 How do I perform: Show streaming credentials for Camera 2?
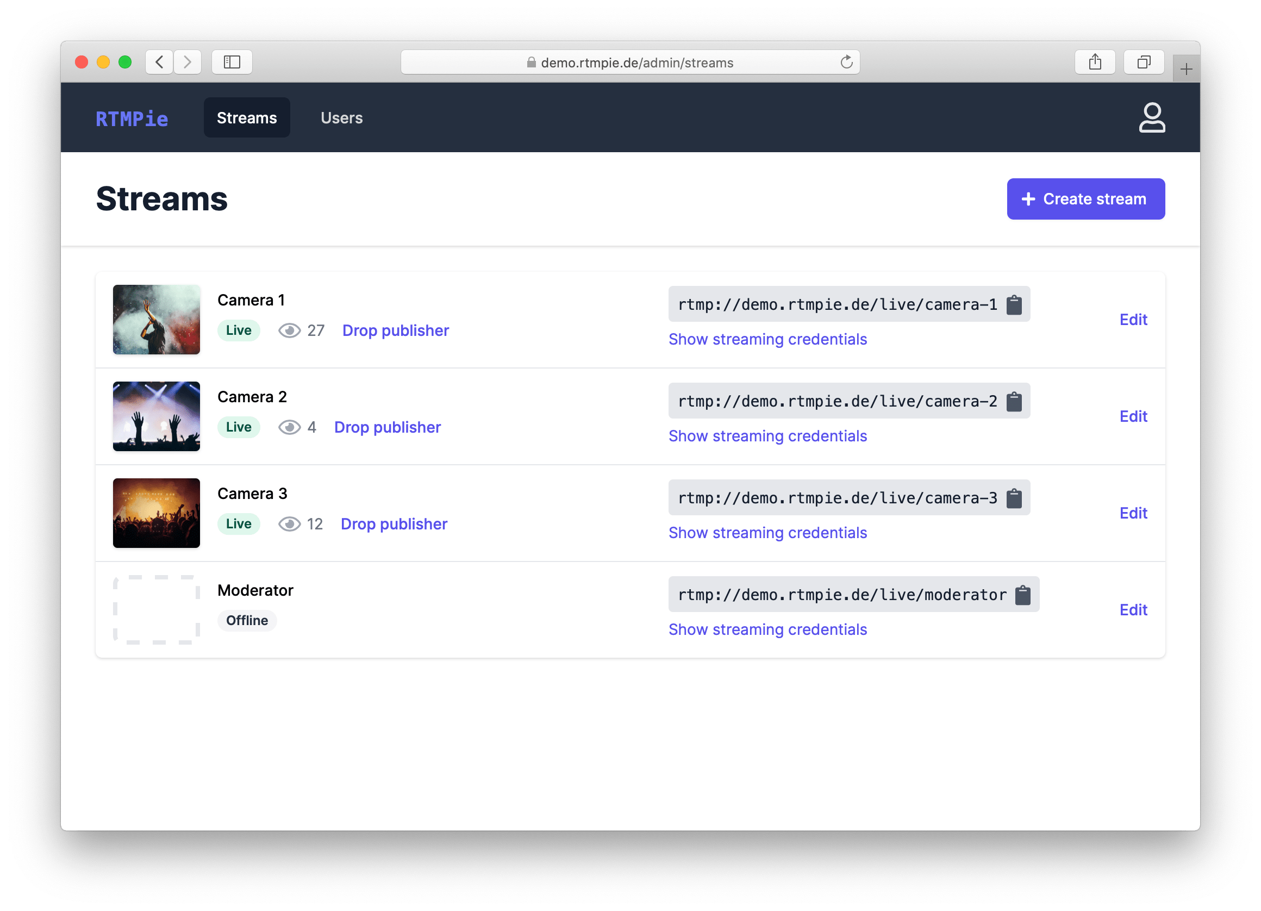pos(767,436)
